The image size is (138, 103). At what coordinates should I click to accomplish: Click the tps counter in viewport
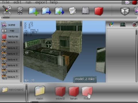click(x=29, y=80)
